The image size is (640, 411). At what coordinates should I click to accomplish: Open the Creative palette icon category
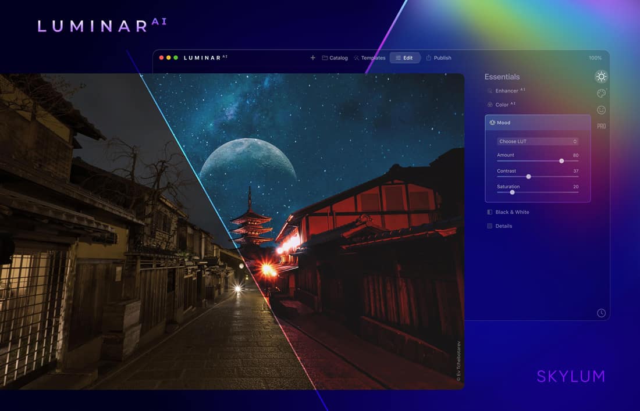click(601, 94)
